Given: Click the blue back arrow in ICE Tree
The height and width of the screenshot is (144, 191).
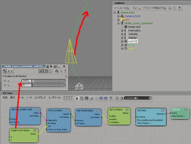Looking at the screenshot, I should pos(101,98).
